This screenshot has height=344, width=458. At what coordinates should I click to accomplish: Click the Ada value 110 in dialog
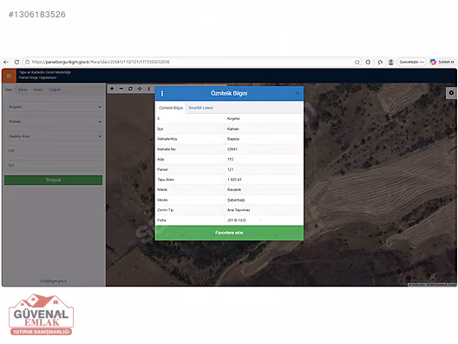[x=230, y=160]
